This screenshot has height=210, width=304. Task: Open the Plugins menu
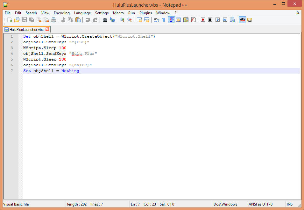click(145, 13)
